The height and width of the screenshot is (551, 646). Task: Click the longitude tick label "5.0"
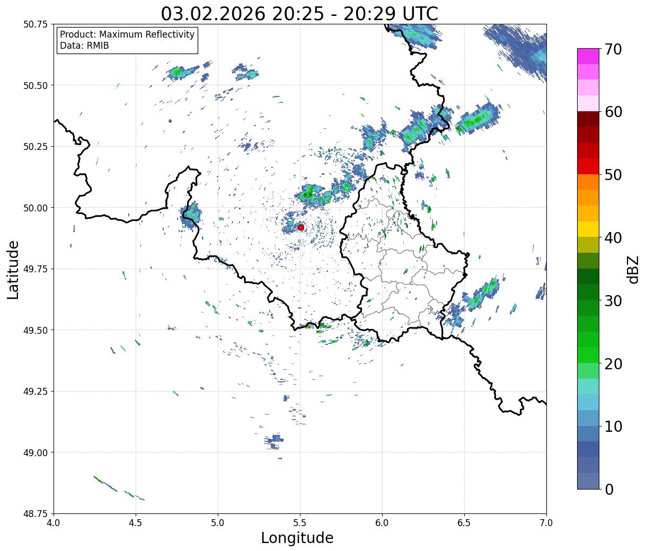click(218, 523)
